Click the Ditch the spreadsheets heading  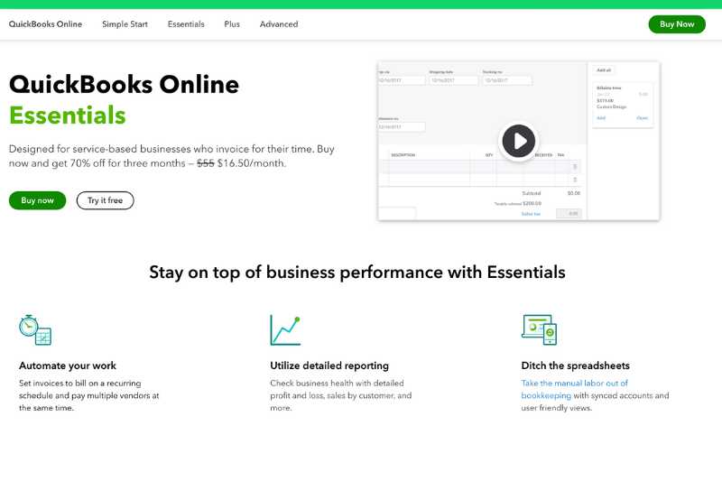(576, 365)
